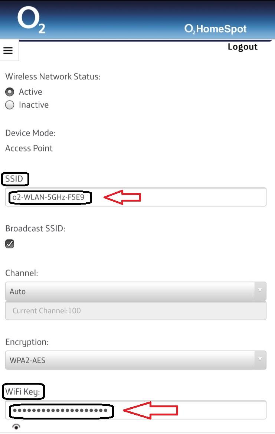This screenshot has height=434, width=275.
Task: Open the hamburger menu
Action: click(x=8, y=50)
